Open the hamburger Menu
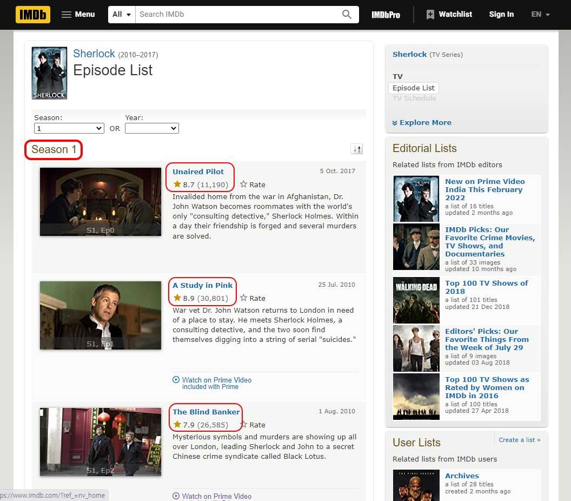This screenshot has width=571, height=501. point(78,15)
